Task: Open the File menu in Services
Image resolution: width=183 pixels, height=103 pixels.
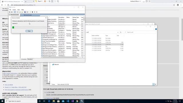Action: click(10, 10)
